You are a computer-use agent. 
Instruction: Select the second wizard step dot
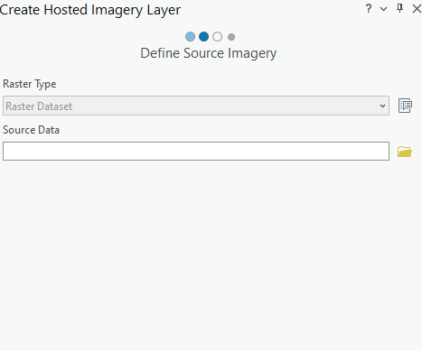(x=204, y=37)
